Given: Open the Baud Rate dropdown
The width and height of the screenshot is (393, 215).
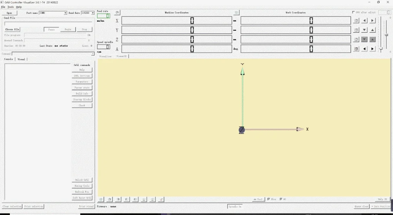Looking at the screenshot, I should click(x=88, y=13).
